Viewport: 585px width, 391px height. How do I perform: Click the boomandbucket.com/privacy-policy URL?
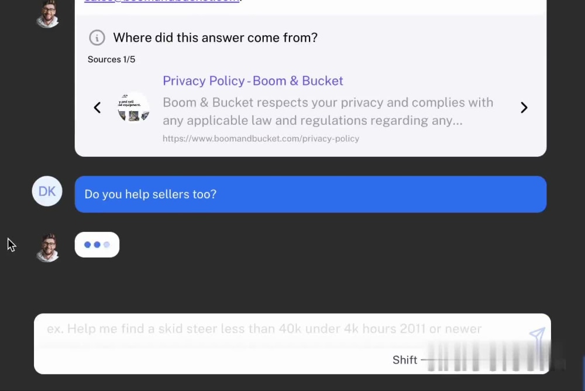261,139
